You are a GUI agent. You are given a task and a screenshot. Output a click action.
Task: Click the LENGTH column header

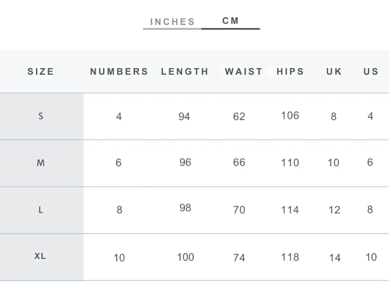(x=185, y=72)
